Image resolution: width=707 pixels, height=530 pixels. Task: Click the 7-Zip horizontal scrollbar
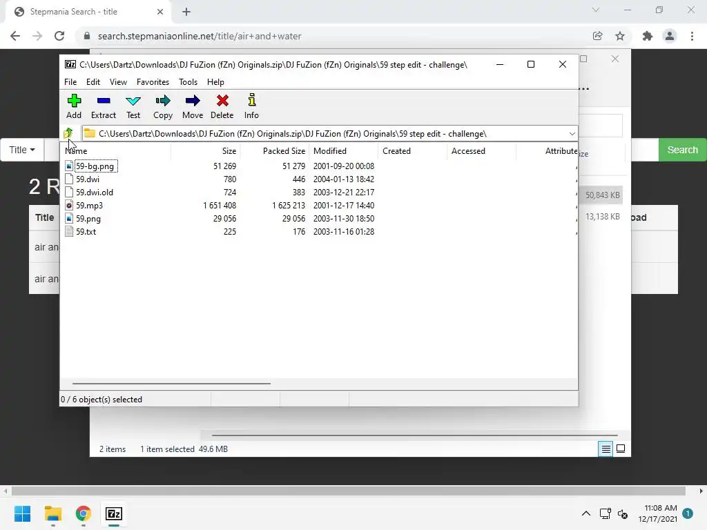coord(171,384)
